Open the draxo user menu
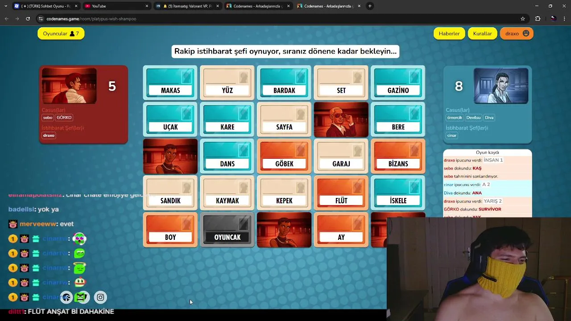The image size is (571, 321). pos(517,33)
